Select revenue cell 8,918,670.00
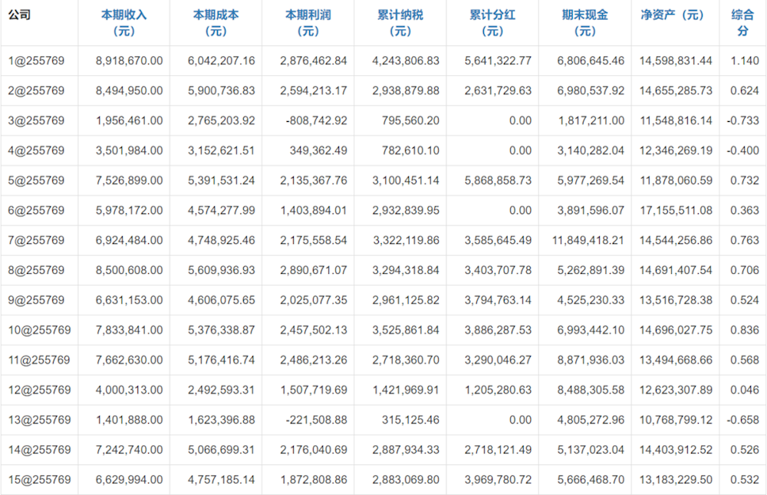The image size is (767, 495). click(130, 61)
